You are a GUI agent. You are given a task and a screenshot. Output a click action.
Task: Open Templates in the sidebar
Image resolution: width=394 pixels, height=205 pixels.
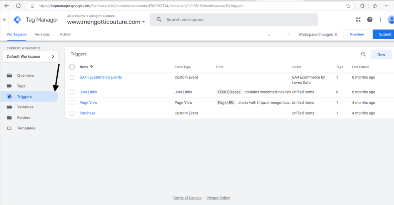(x=26, y=128)
